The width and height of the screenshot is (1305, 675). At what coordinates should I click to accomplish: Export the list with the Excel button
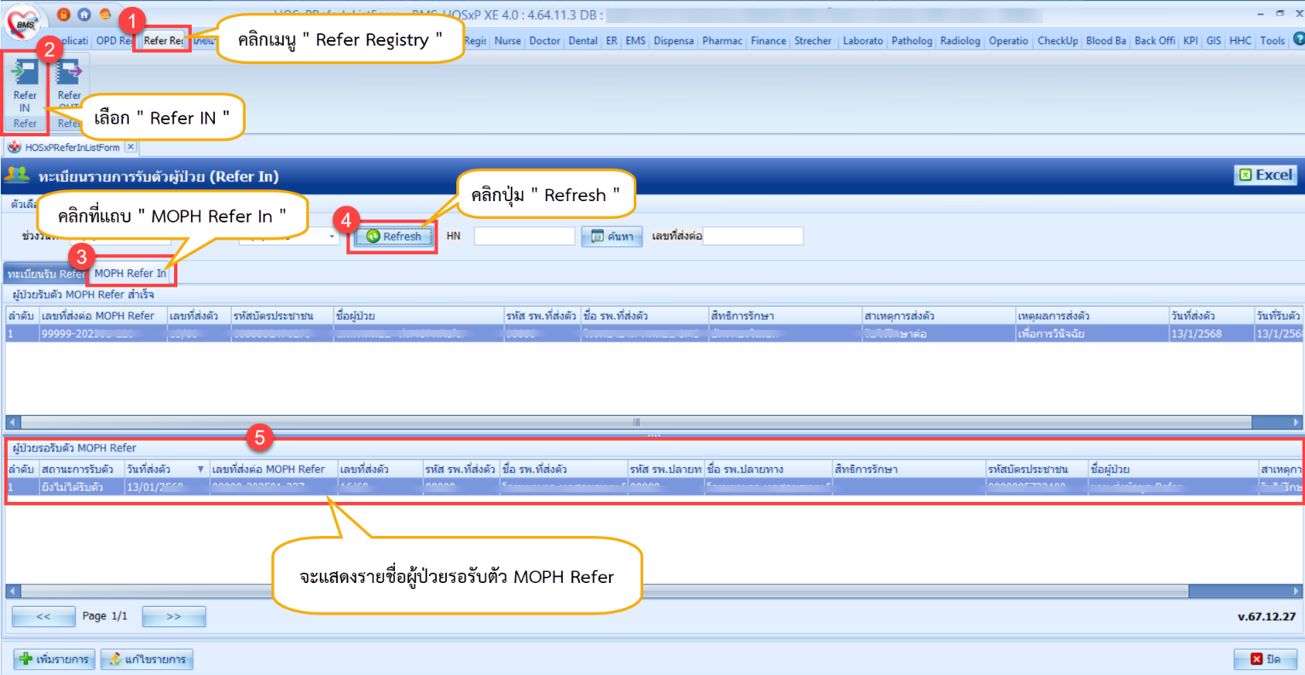[1266, 175]
